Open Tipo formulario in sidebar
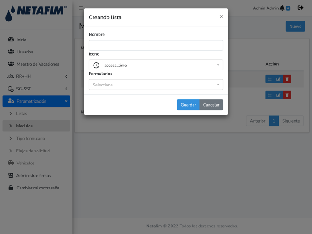The width and height of the screenshot is (312, 234). tap(30, 138)
